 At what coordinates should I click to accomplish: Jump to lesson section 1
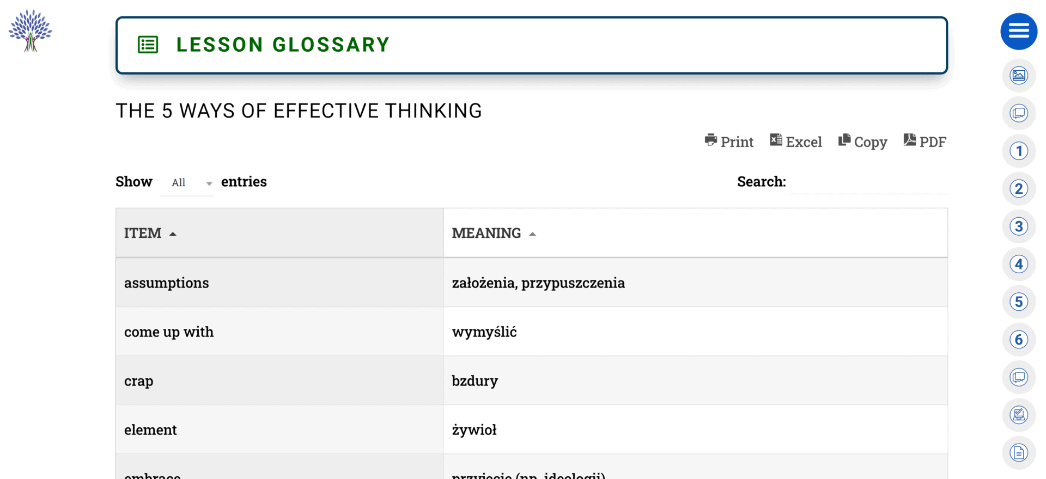[1019, 151]
